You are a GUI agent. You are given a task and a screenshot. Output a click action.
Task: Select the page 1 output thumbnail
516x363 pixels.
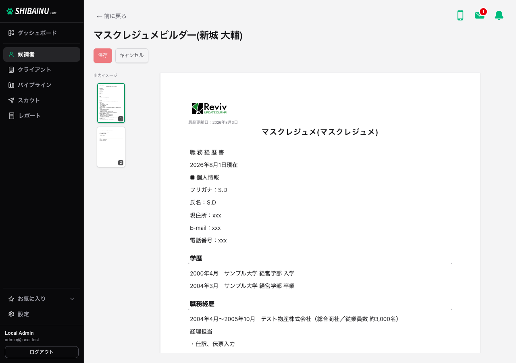click(111, 103)
